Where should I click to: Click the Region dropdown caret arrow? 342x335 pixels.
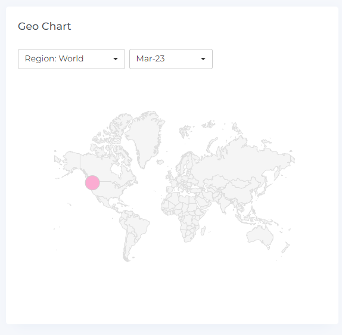[x=116, y=59]
